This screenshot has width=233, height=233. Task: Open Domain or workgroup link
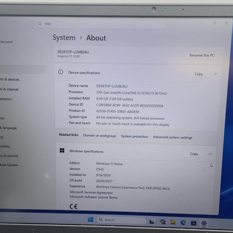click(100, 136)
